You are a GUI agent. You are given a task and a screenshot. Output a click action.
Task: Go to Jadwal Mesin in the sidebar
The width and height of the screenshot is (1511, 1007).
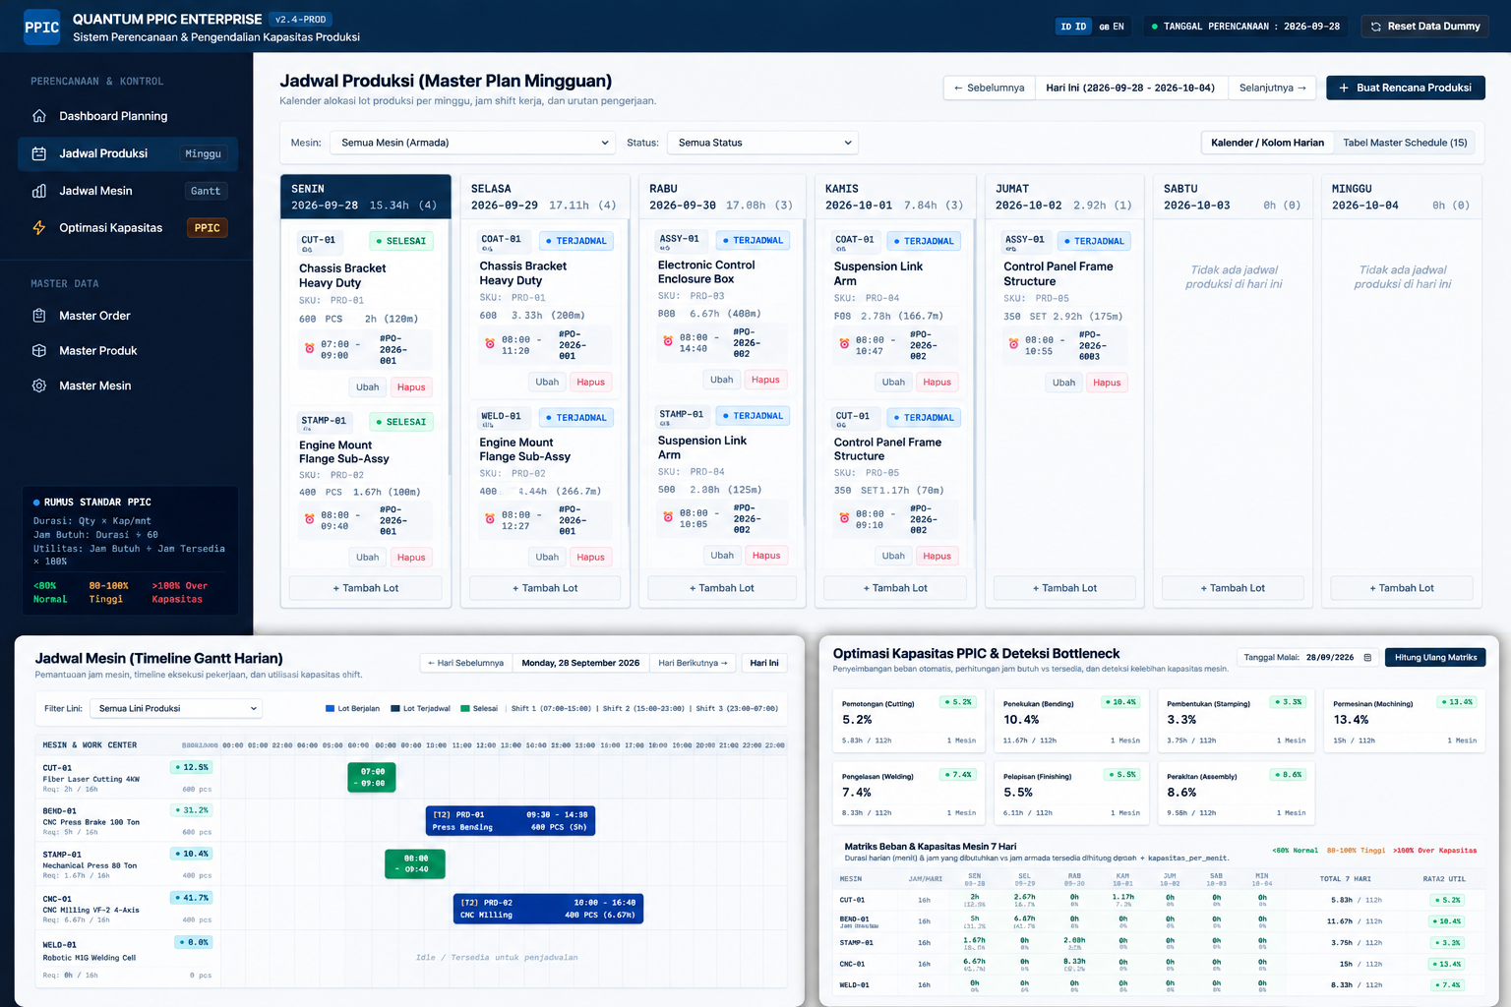128,191
